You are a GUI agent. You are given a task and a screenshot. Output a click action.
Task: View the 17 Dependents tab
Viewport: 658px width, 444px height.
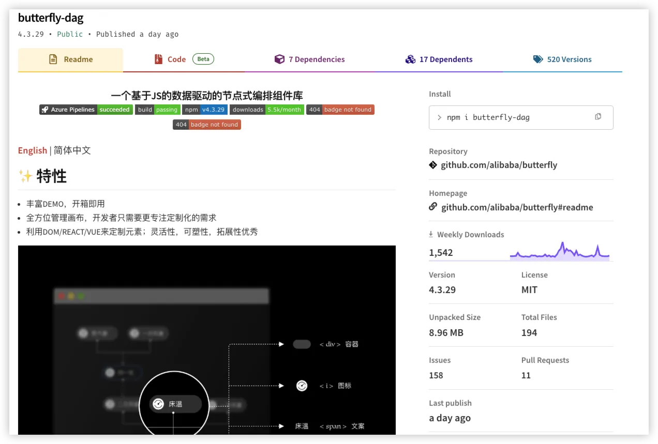[x=439, y=59]
